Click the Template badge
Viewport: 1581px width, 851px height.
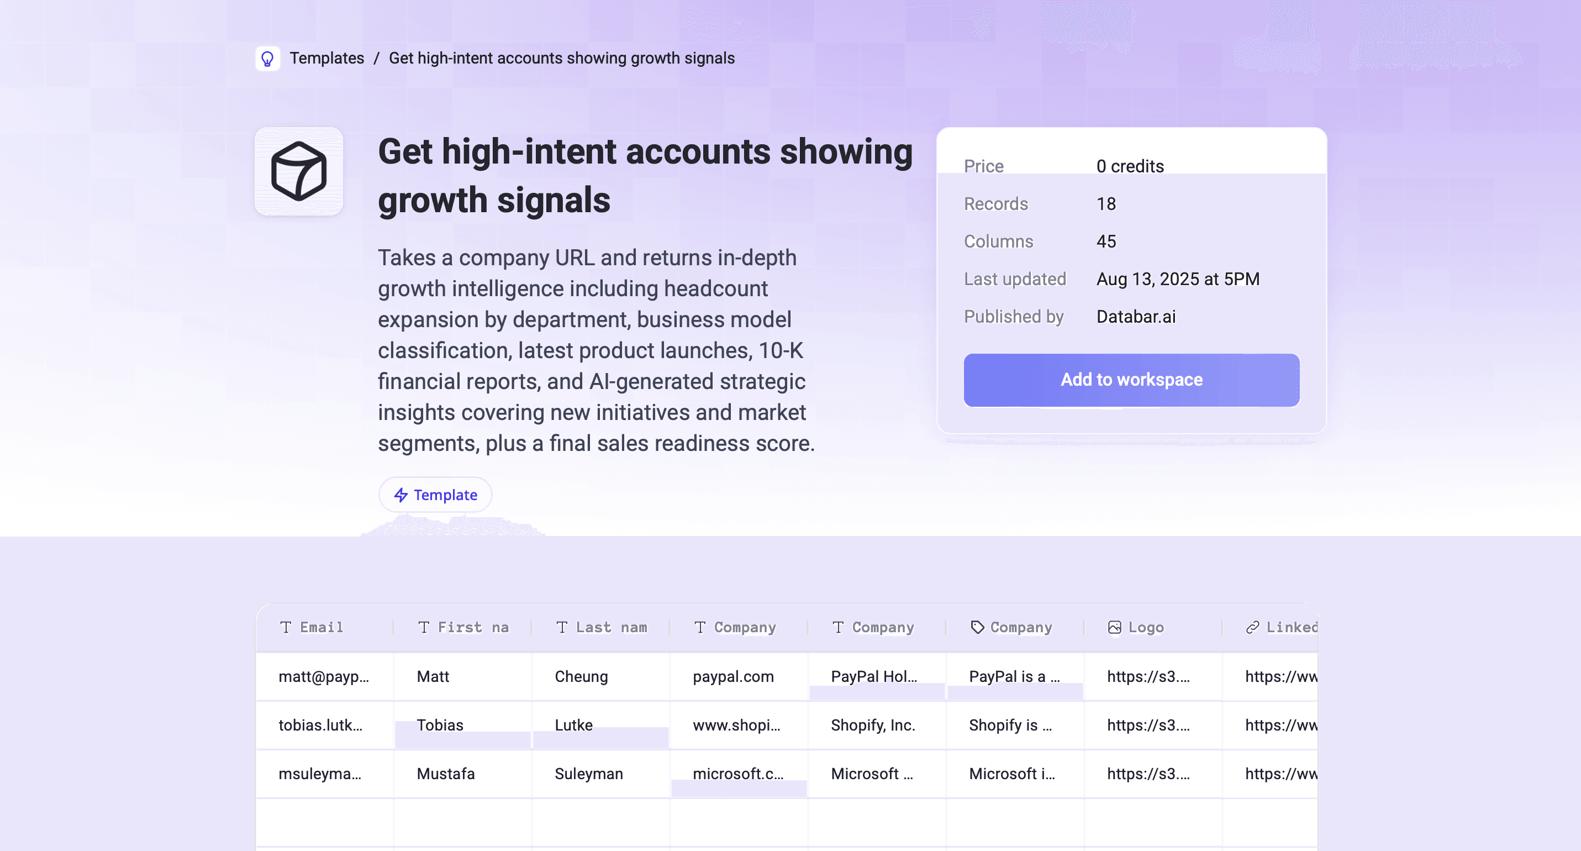tap(435, 494)
